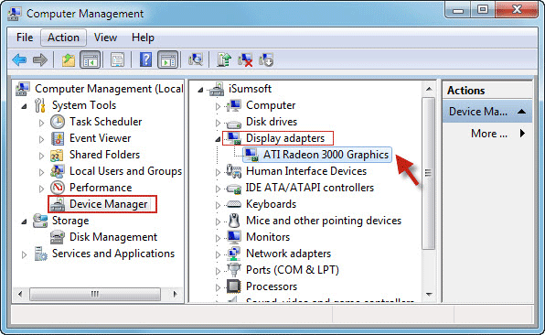The image size is (545, 335).
Task: Open the View menu
Action: pyautogui.click(x=105, y=38)
